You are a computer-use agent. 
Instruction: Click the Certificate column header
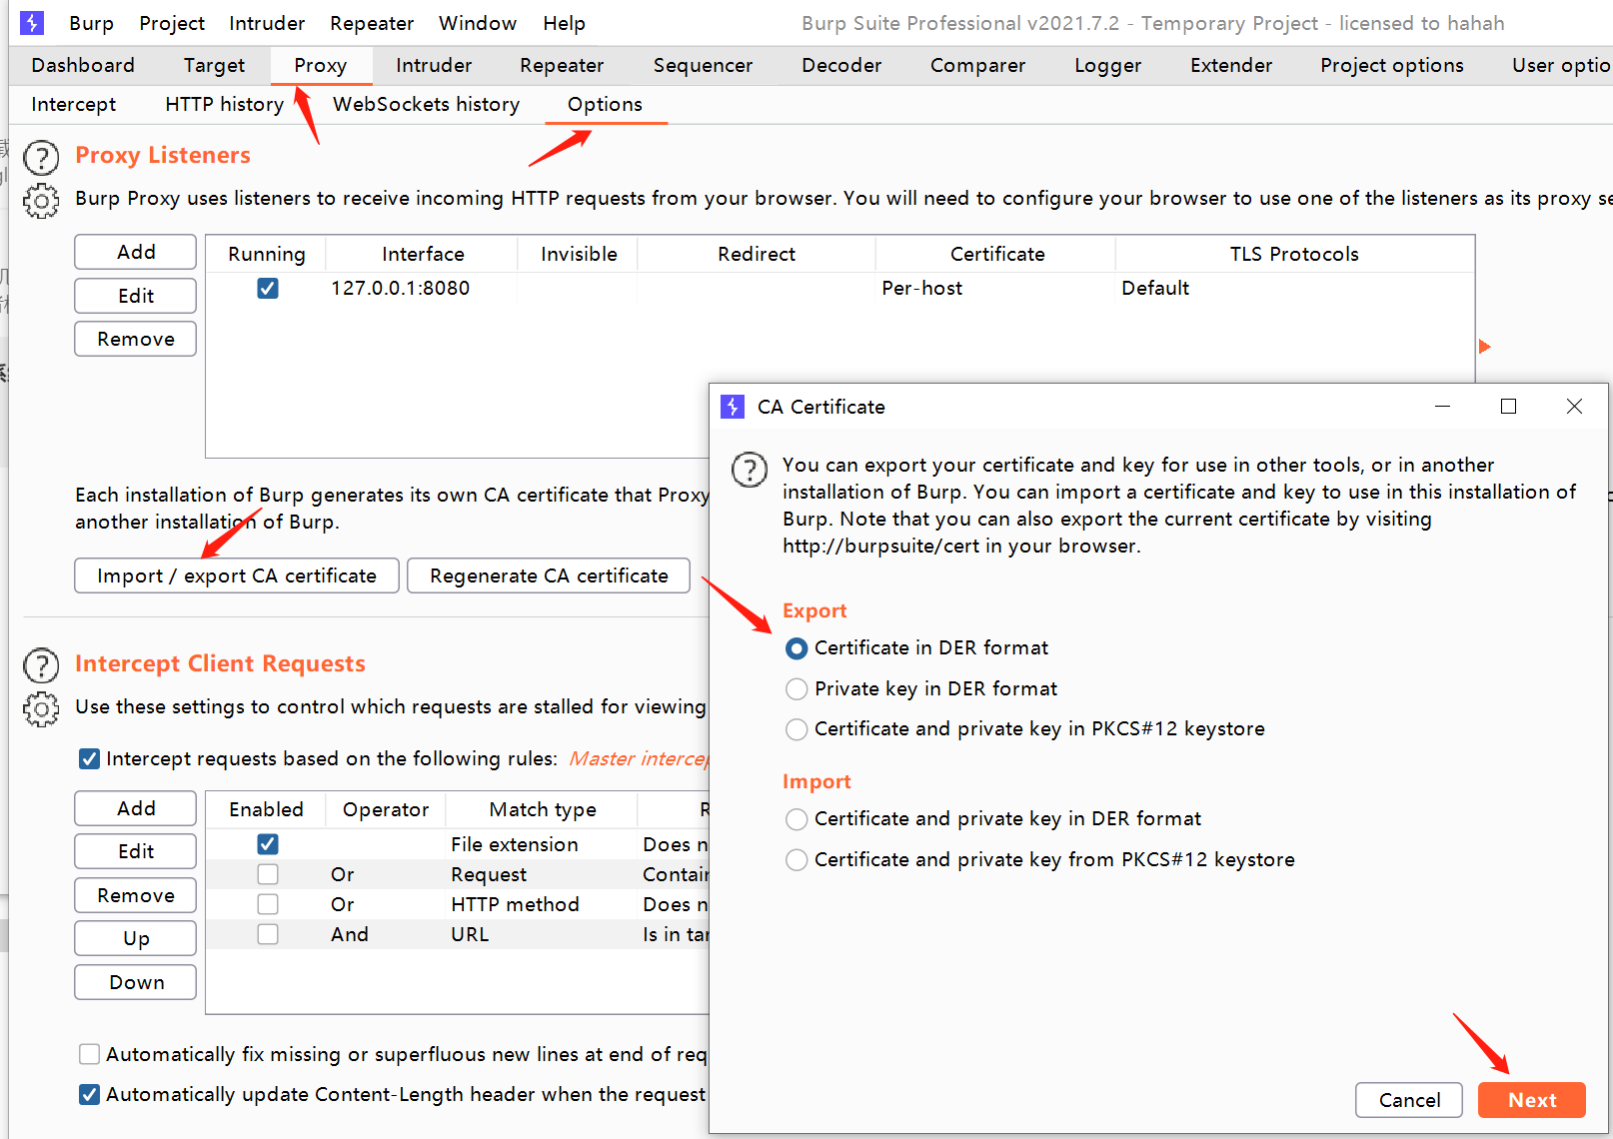[996, 254]
